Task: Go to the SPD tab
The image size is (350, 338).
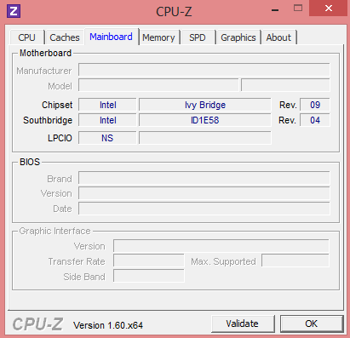Action: 198,37
